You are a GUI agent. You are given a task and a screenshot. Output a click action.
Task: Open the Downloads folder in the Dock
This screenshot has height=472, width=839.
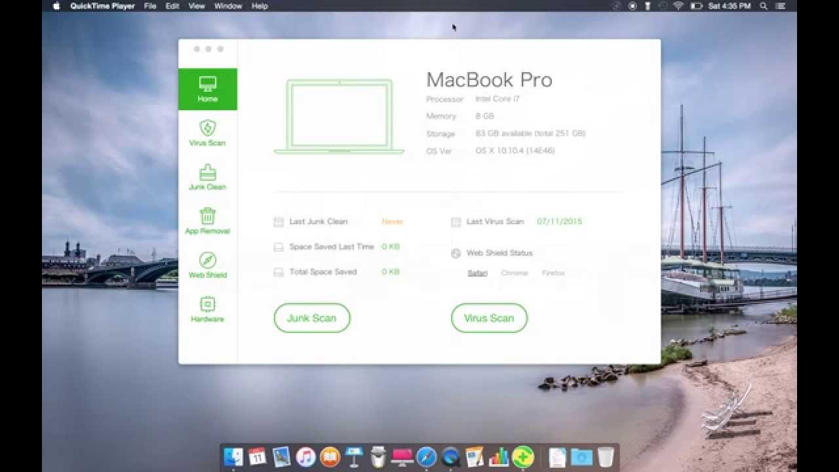581,457
